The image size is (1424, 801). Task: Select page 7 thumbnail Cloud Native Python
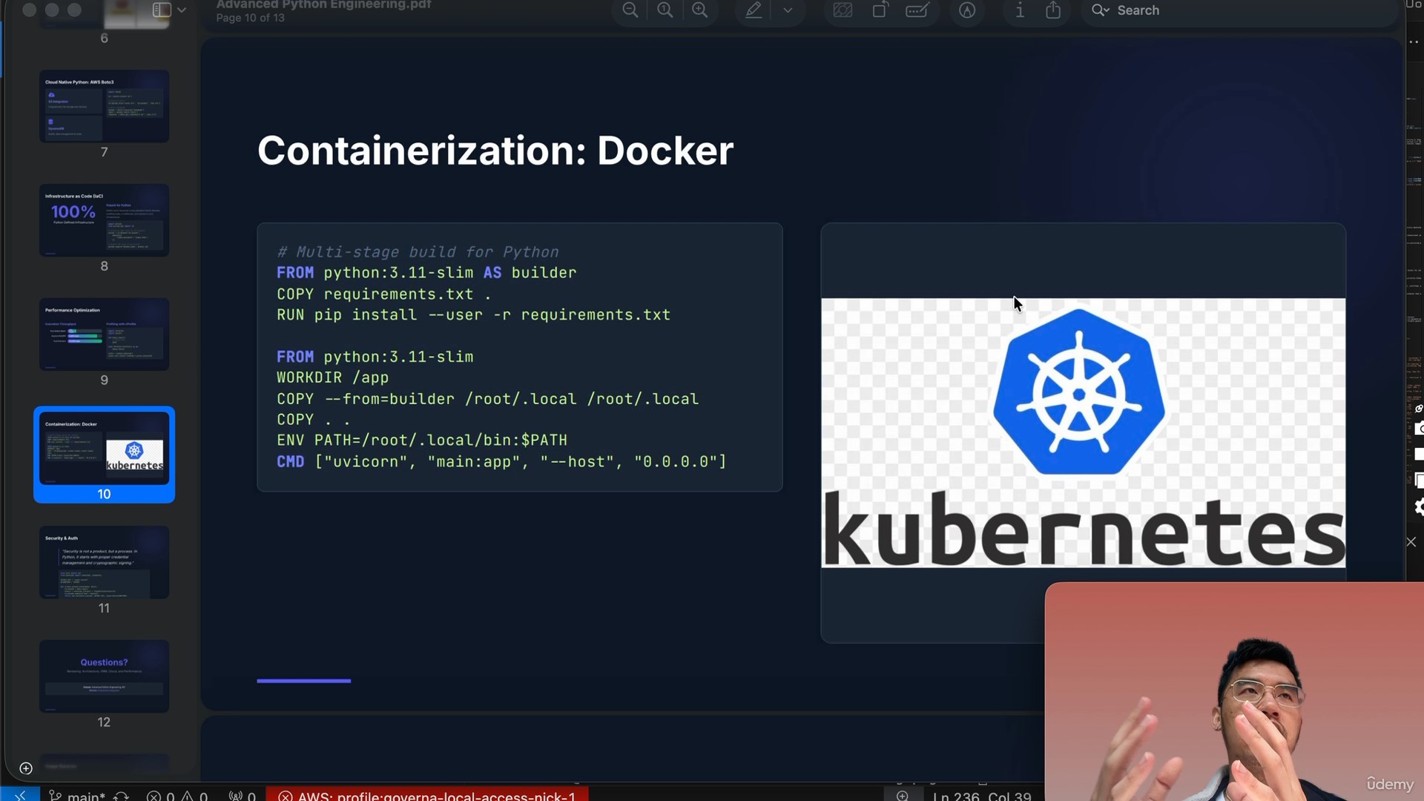(104, 106)
